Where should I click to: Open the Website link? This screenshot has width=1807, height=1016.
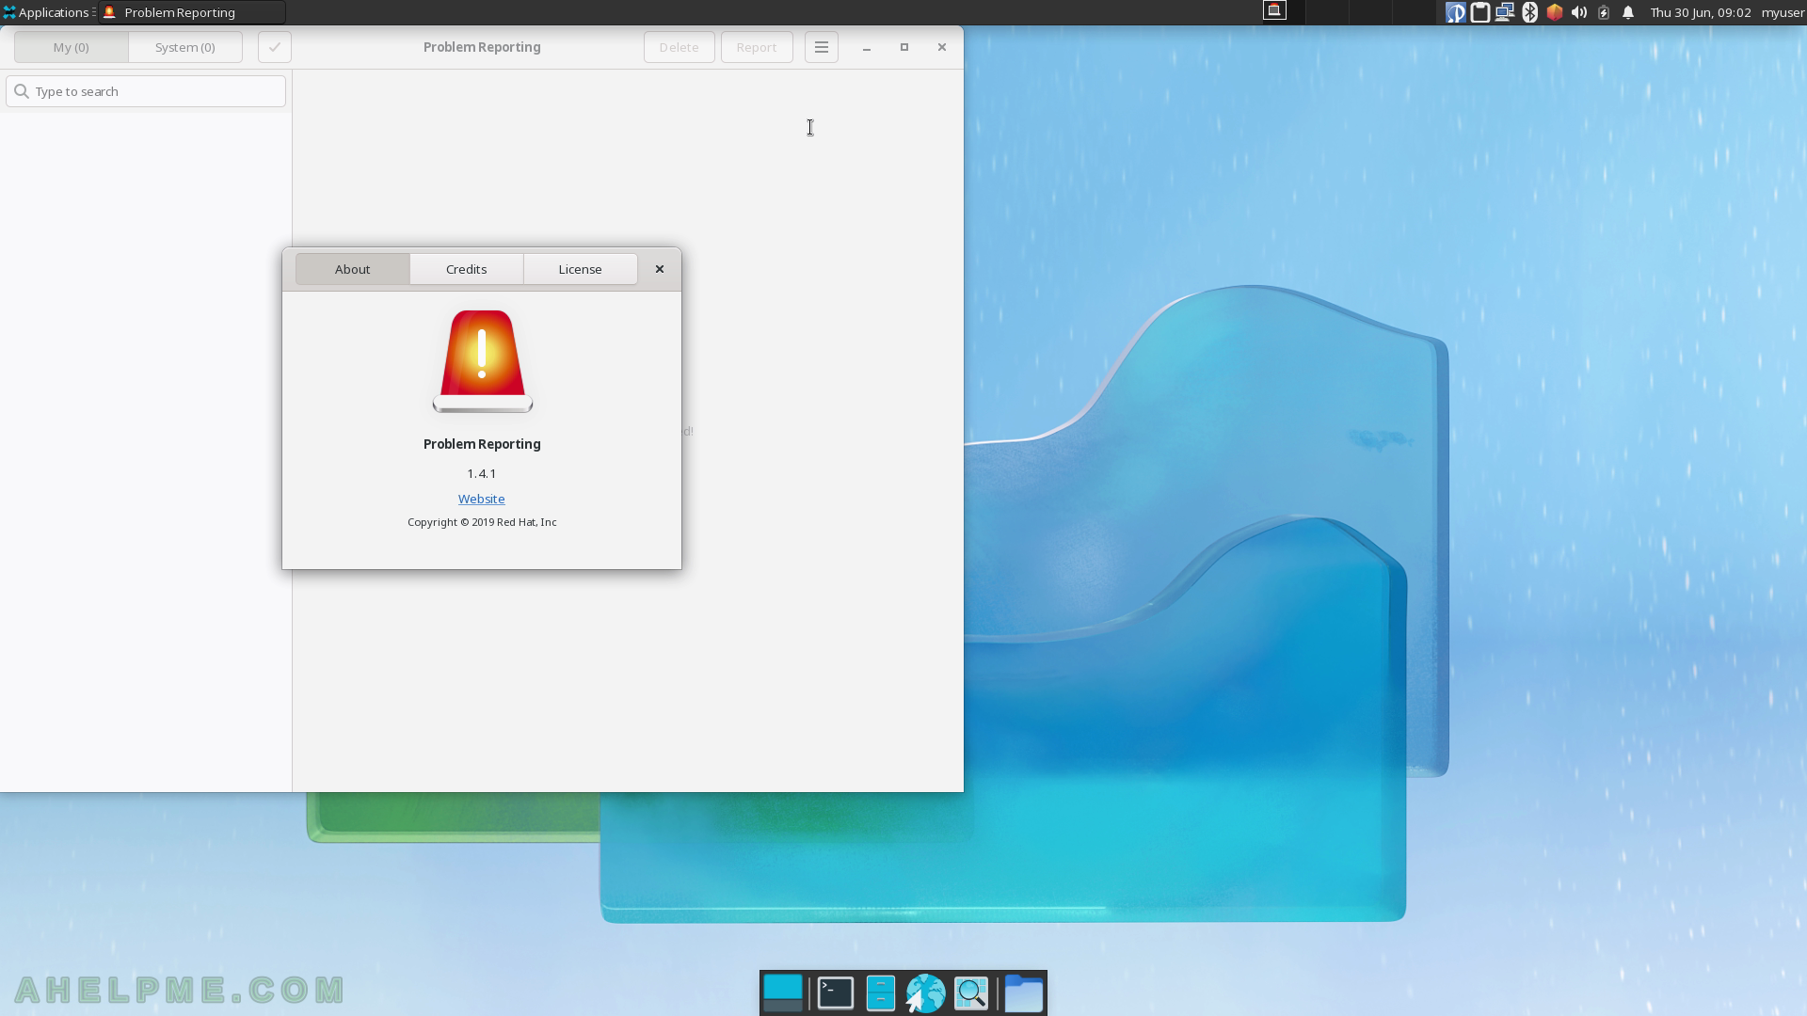tap(481, 499)
